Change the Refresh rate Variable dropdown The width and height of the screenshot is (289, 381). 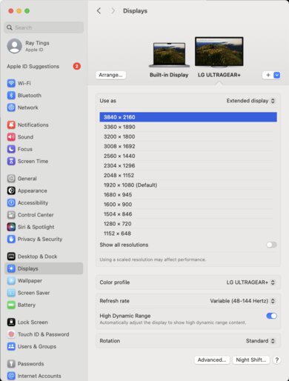(242, 301)
